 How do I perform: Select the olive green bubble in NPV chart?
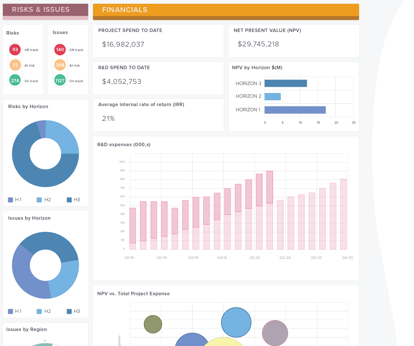[x=153, y=324]
